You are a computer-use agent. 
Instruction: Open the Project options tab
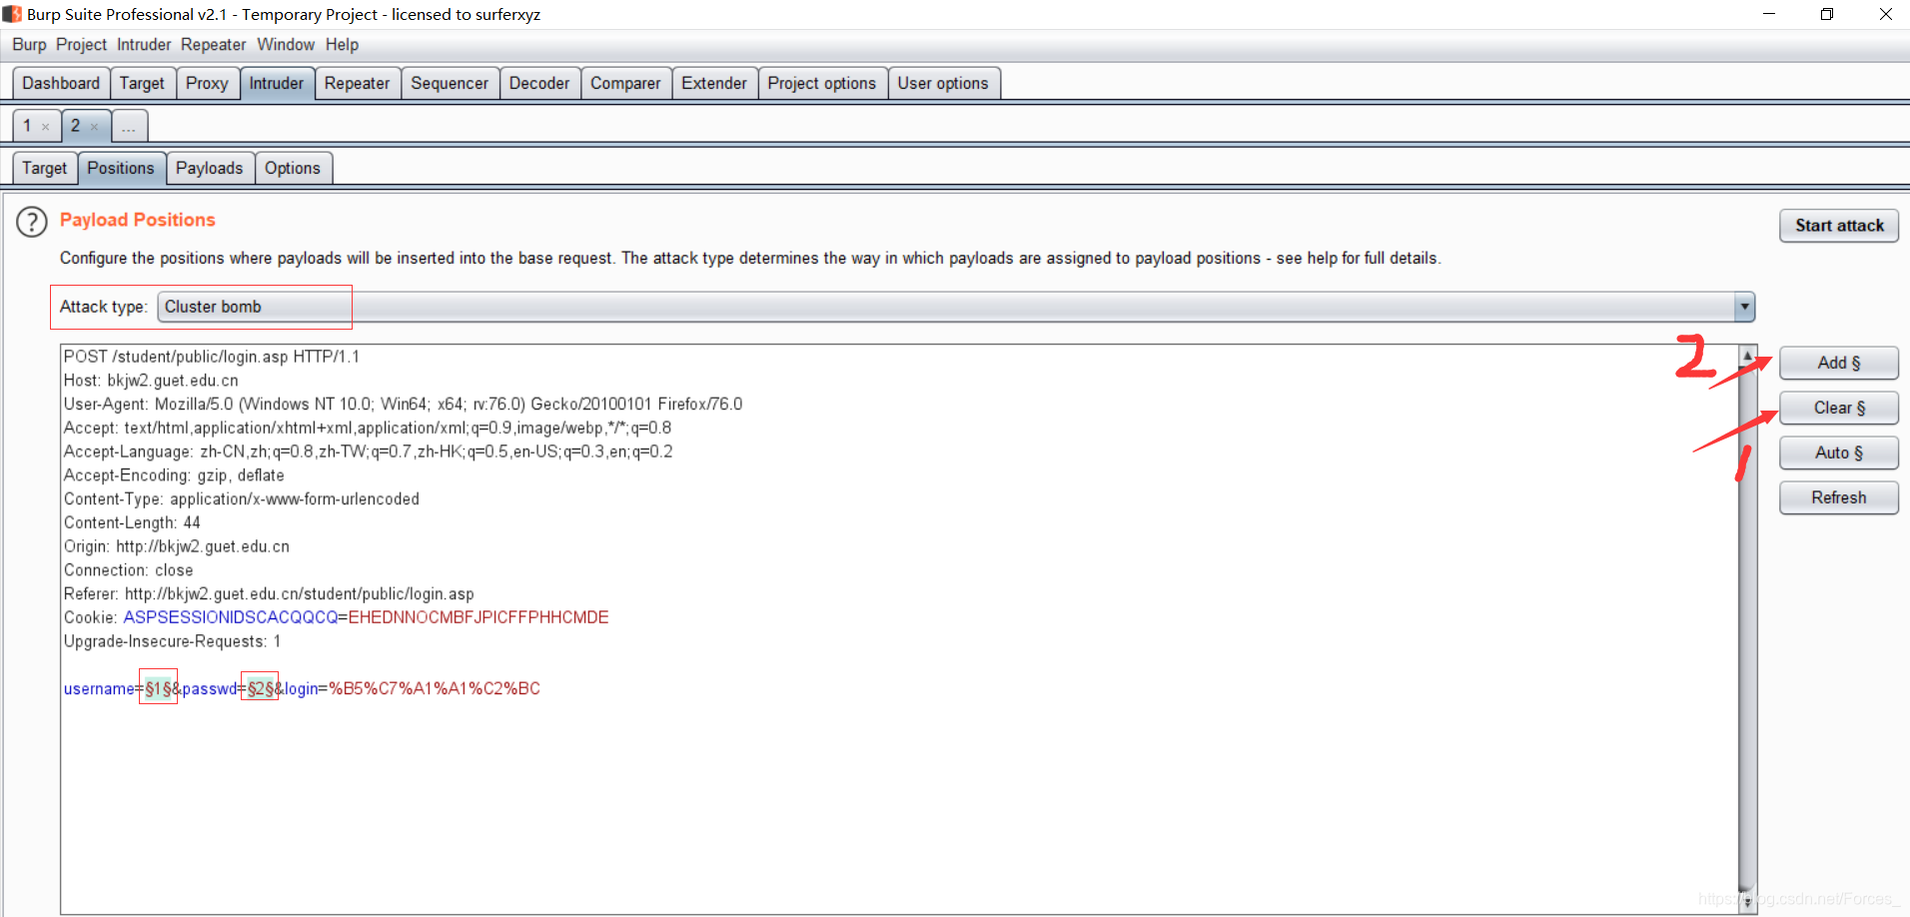822,83
